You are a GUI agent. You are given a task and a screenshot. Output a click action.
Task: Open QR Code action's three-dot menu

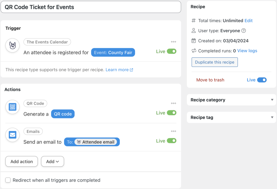pyautogui.click(x=173, y=103)
